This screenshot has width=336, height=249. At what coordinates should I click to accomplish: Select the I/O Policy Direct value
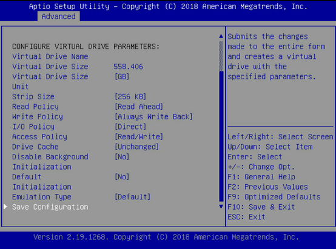click(130, 127)
